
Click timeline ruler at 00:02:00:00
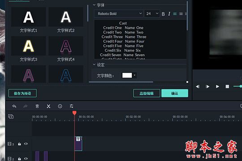[x=133, y=117]
